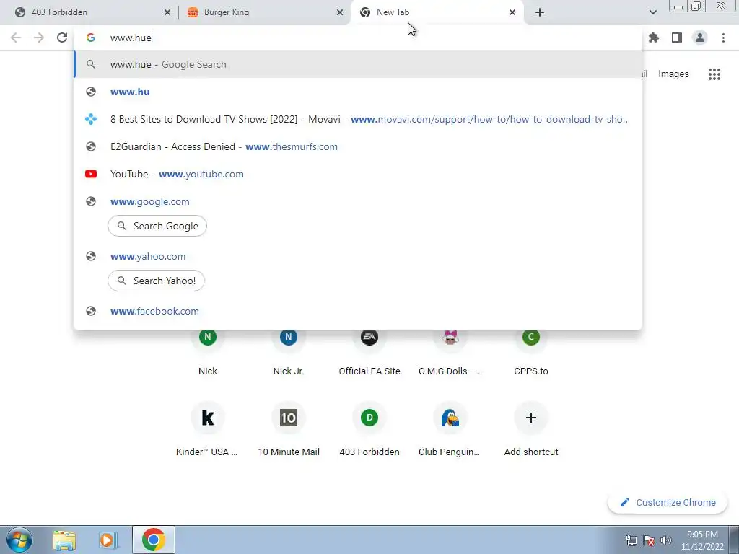The width and height of the screenshot is (739, 554).
Task: Click the taskbar clock showing 9:05 PM
Action: 702,540
